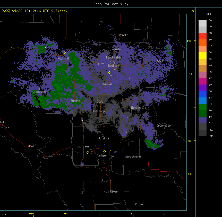
Task: Click the 100 km tick on vertical axis
Action: pos(189,41)
